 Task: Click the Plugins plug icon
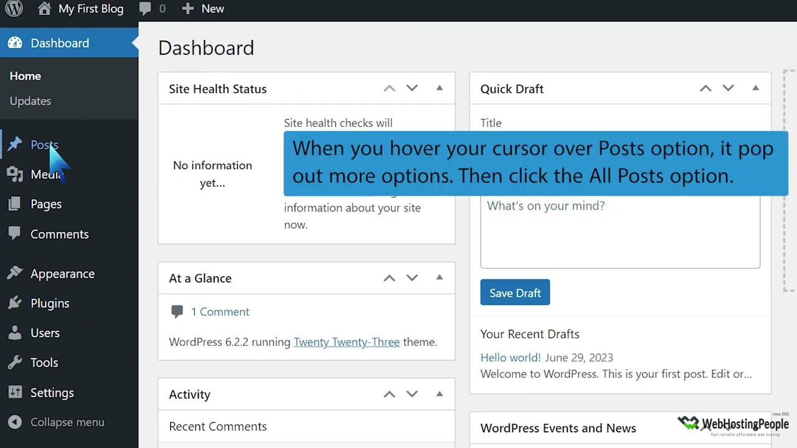tap(15, 303)
